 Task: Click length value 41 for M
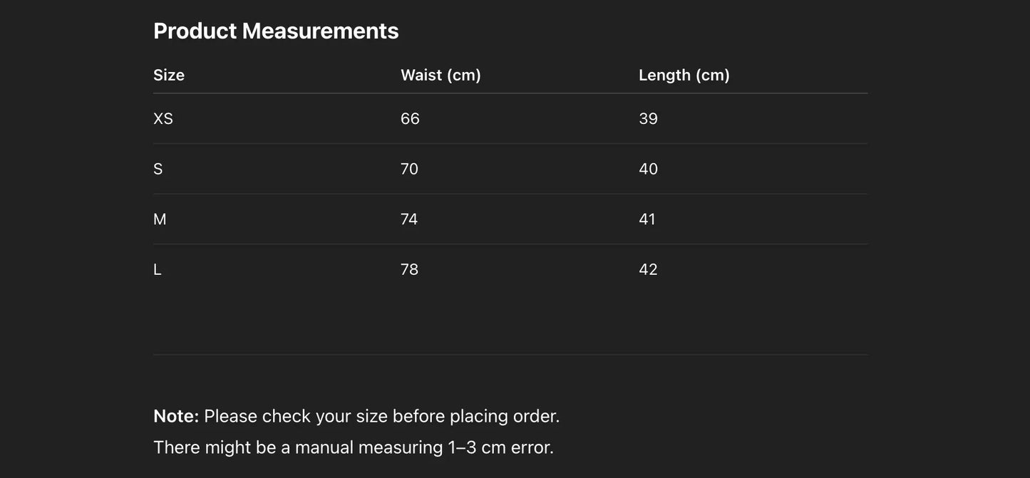(647, 219)
